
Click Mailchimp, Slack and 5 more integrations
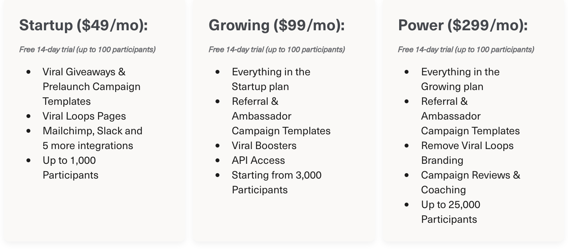(x=92, y=138)
